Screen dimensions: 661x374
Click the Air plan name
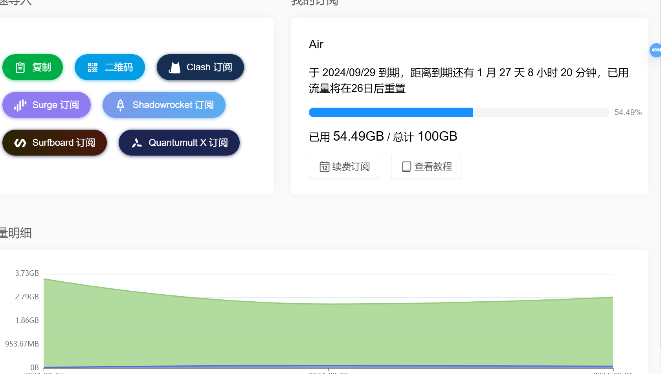click(316, 44)
